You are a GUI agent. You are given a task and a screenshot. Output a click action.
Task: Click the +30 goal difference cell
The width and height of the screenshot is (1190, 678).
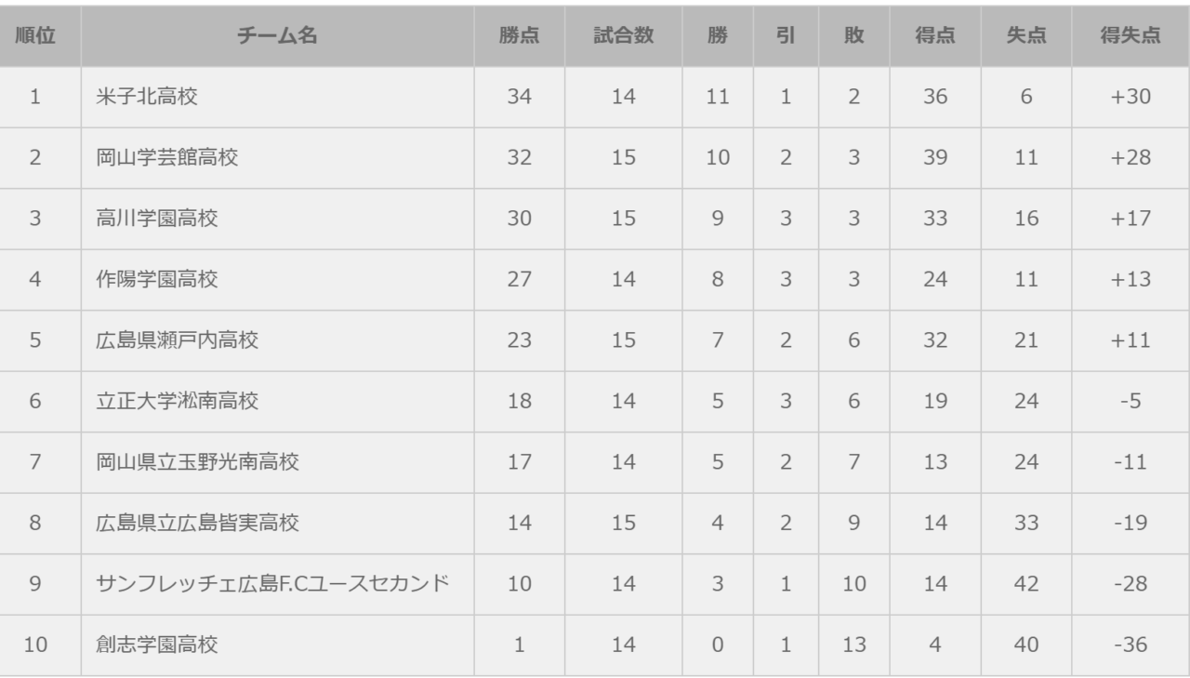coord(1130,97)
